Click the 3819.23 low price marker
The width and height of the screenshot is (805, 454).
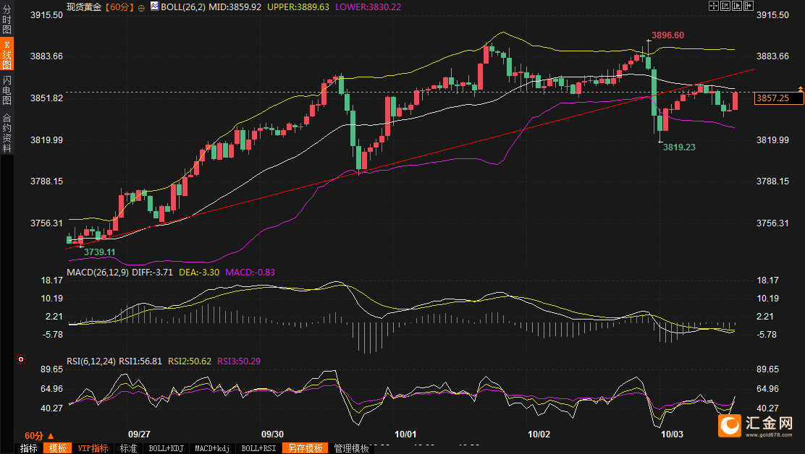coord(679,147)
